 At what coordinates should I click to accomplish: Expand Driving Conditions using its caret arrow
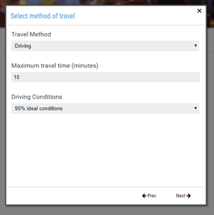pyautogui.click(x=195, y=108)
